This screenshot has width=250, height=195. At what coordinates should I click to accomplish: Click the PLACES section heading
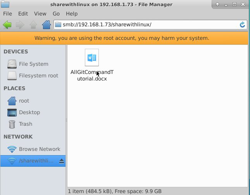pyautogui.click(x=14, y=88)
